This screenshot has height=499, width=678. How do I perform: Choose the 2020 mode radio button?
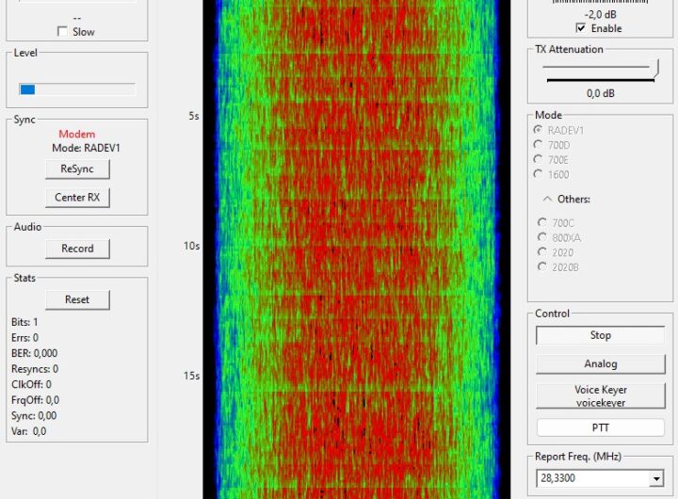542,252
